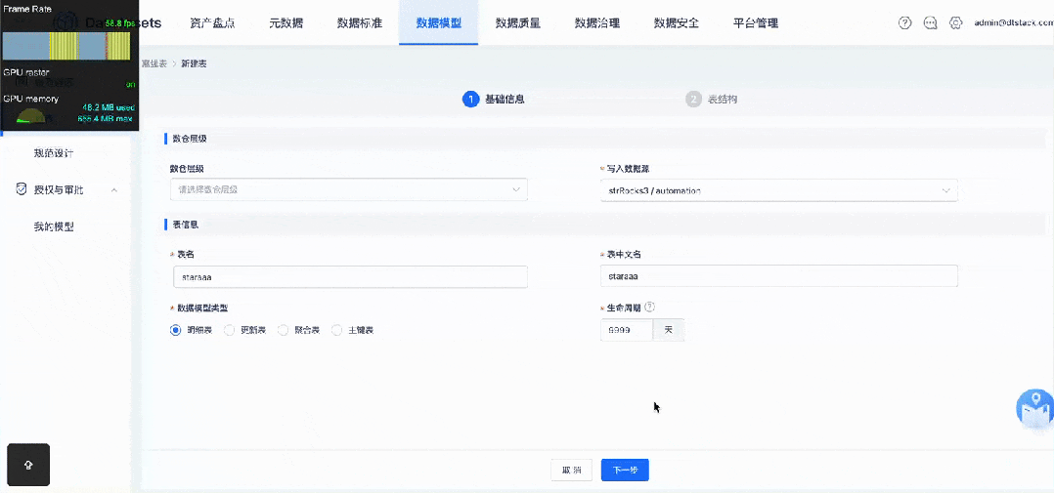Switch to the 数据安全 tab
1054x493 pixels.
coord(677,22)
